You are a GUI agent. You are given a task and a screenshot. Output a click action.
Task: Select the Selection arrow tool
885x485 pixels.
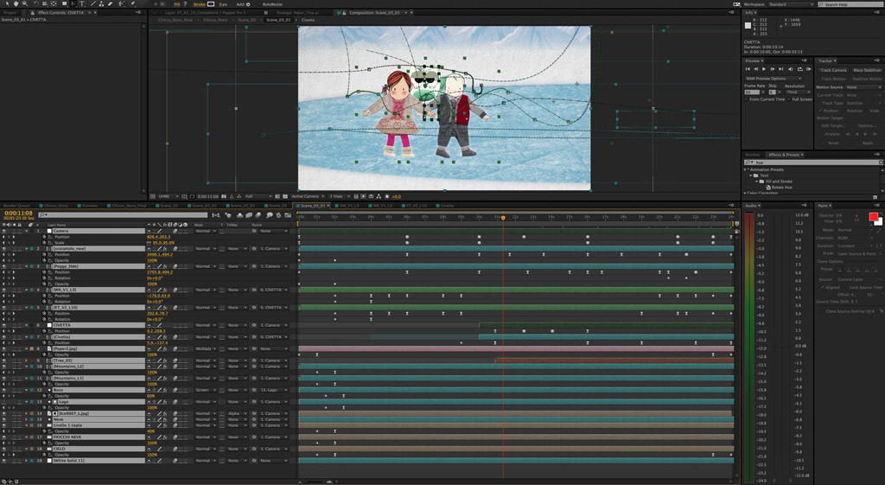(7, 3)
